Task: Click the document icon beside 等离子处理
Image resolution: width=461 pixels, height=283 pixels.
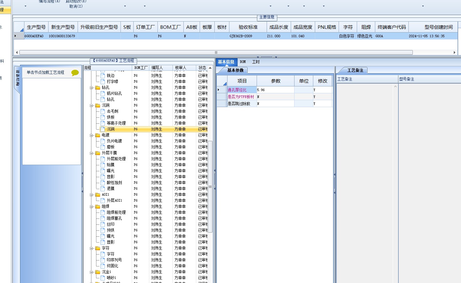Action: 103,123
